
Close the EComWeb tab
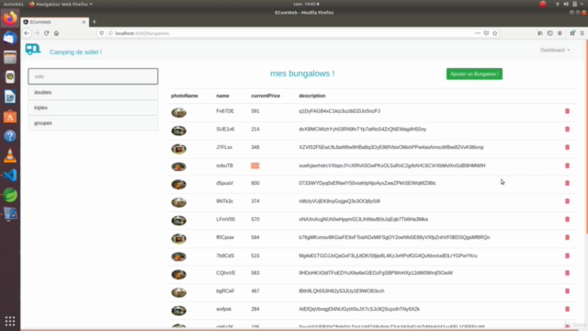click(x=84, y=22)
